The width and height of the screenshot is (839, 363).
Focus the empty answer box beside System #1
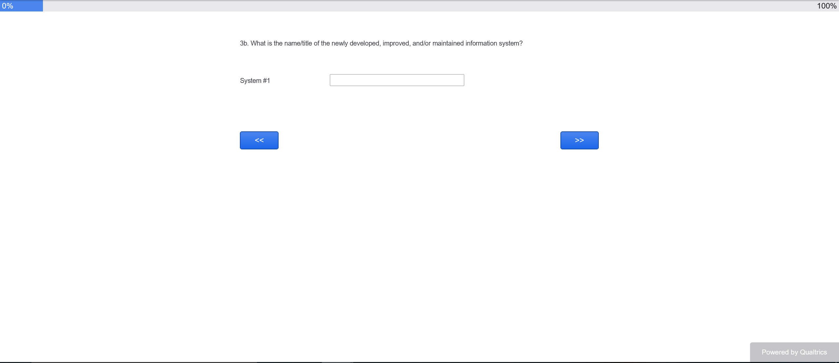click(x=397, y=80)
